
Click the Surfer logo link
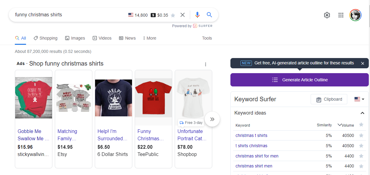[203, 26]
